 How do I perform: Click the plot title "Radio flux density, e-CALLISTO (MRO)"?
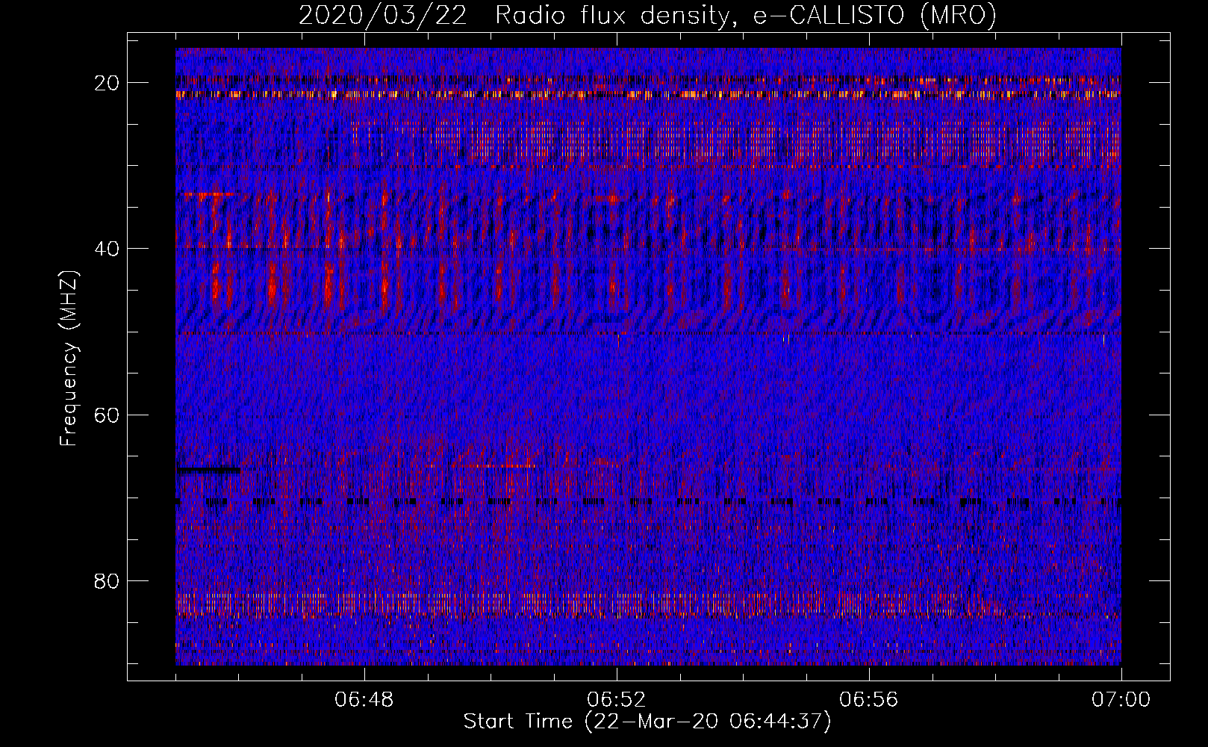(746, 16)
